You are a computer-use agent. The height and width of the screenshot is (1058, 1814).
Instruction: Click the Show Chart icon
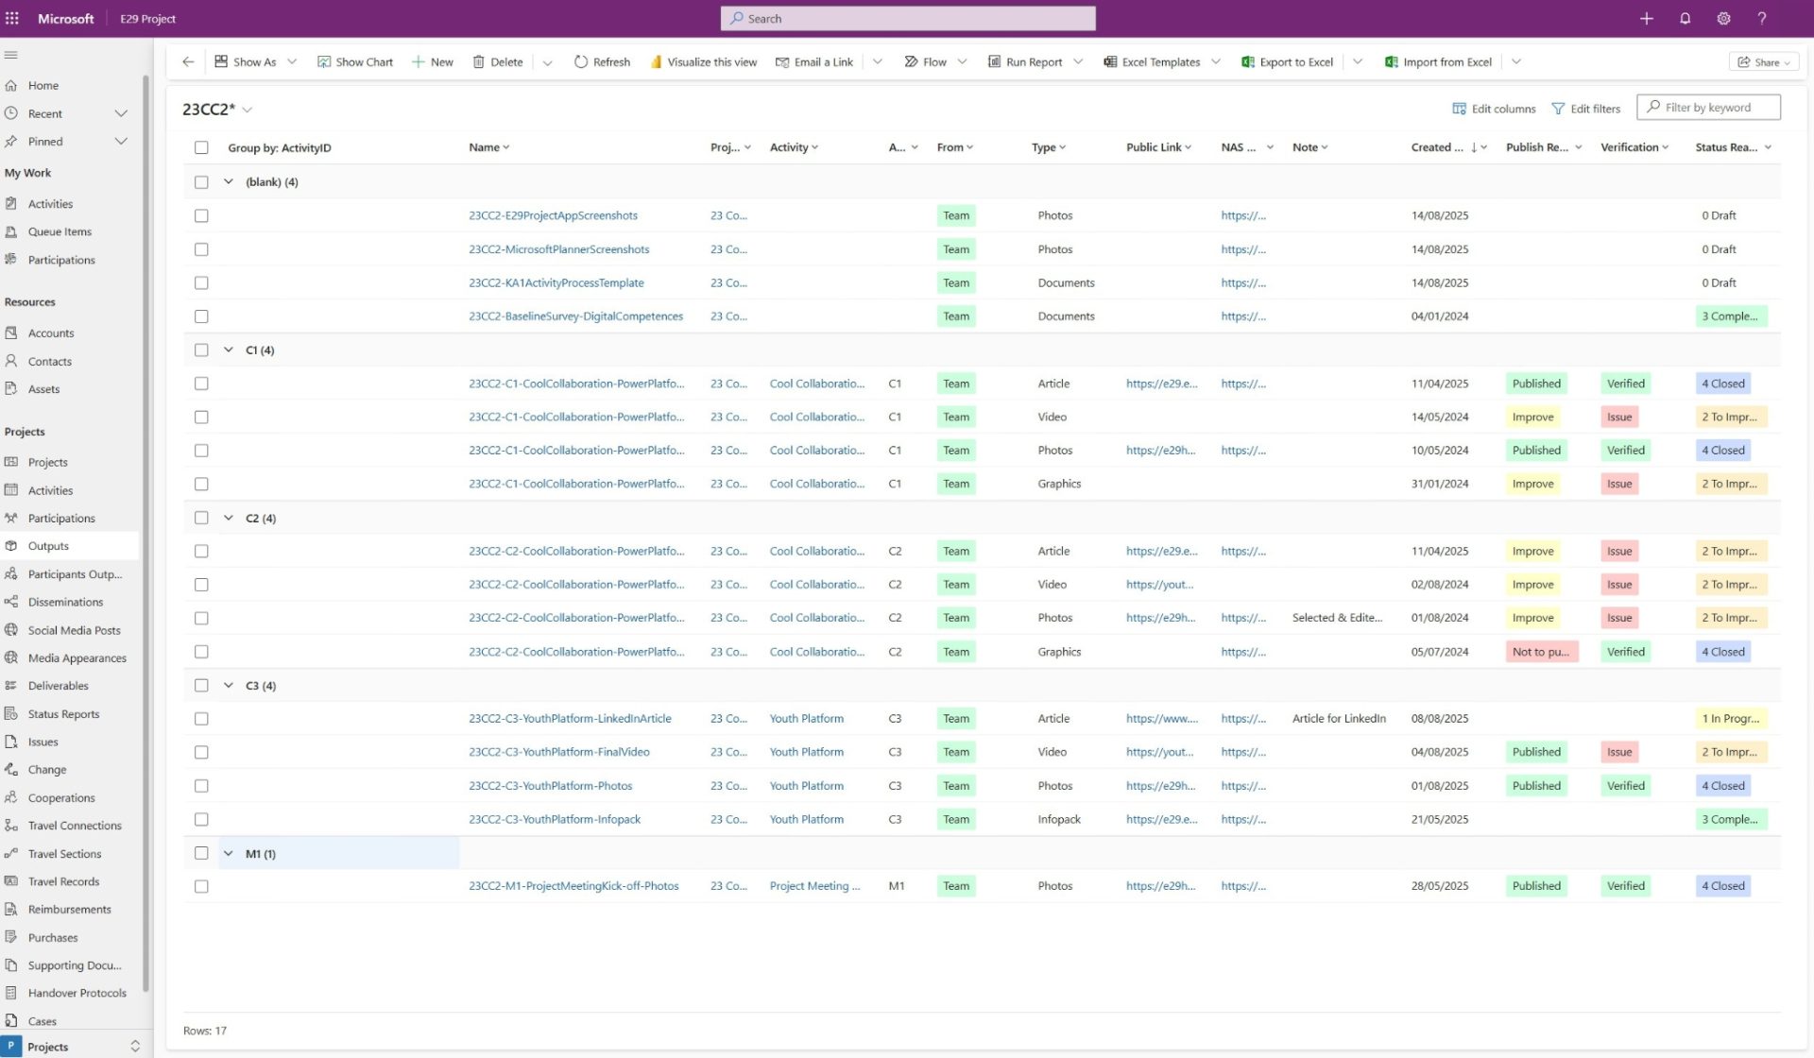[x=324, y=62]
